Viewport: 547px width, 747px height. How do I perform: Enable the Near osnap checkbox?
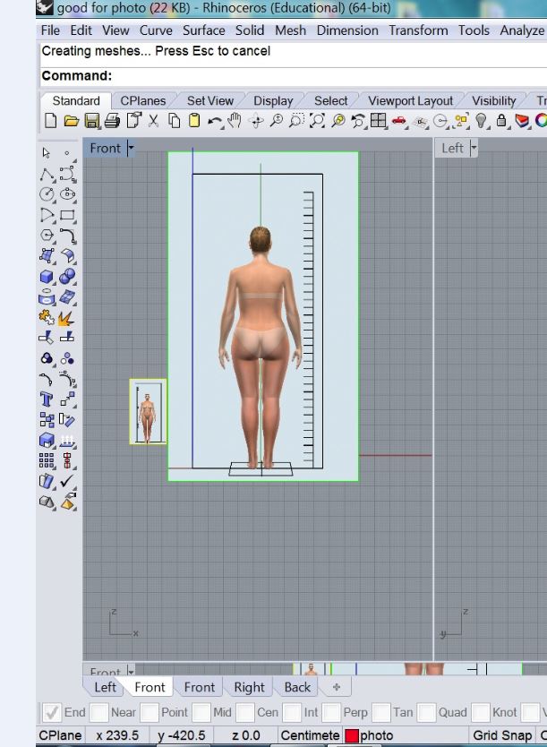tap(98, 713)
